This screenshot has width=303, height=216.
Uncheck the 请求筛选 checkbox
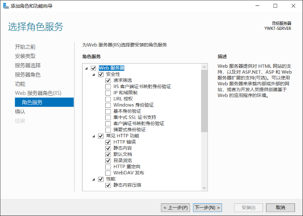coord(108,80)
